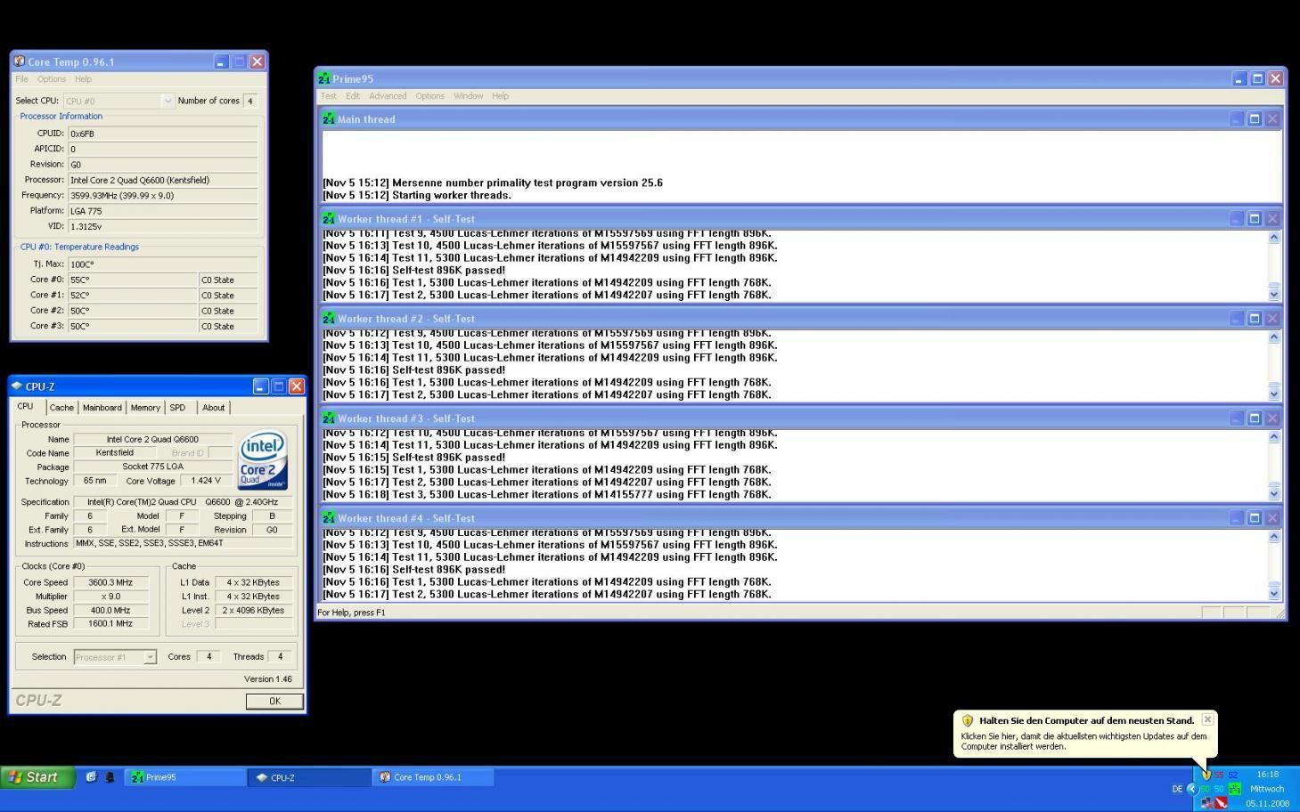
Task: Click the yellow security shield tray icon
Action: tap(1206, 775)
